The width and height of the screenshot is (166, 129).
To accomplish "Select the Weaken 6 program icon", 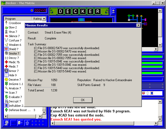I will [6, 45].
